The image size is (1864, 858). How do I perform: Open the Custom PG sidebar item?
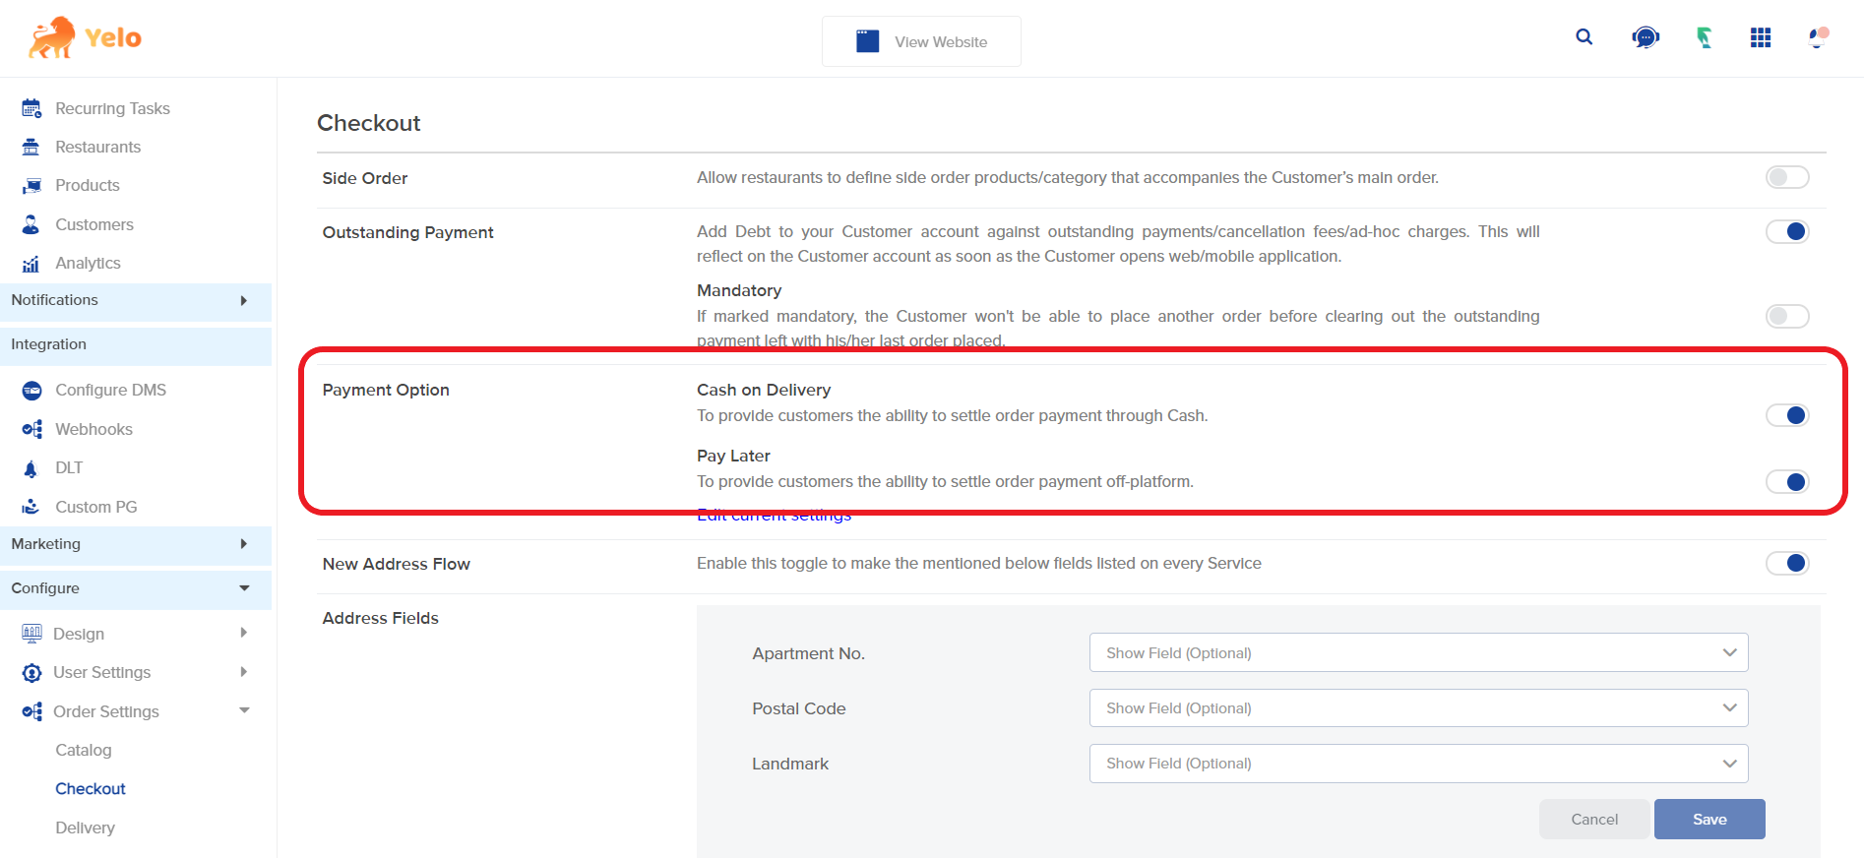click(x=96, y=507)
